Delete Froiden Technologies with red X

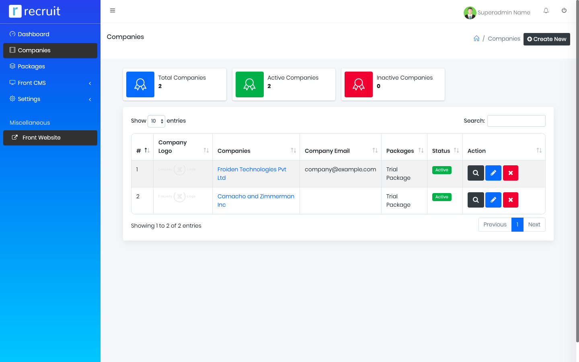[x=511, y=173]
